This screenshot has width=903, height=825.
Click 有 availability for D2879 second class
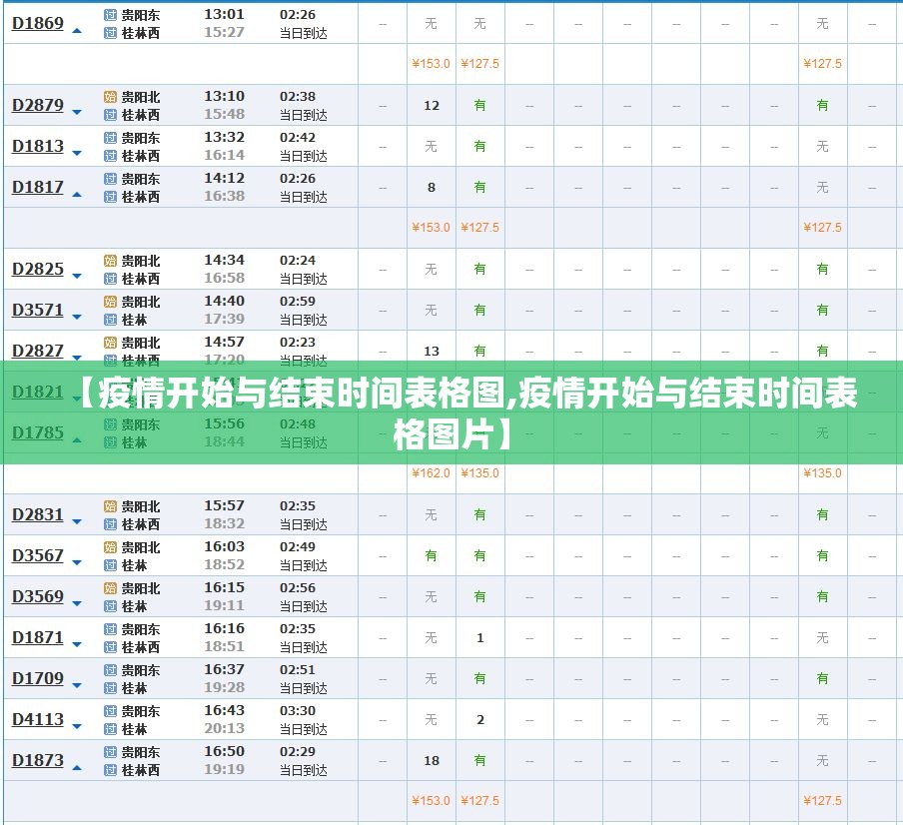point(478,104)
